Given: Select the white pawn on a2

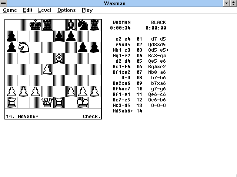Looking at the screenshot, I should 11,91.
